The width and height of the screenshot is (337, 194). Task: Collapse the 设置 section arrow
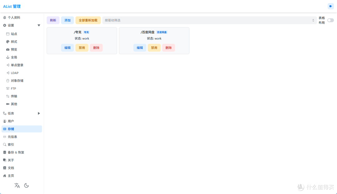coord(39,25)
